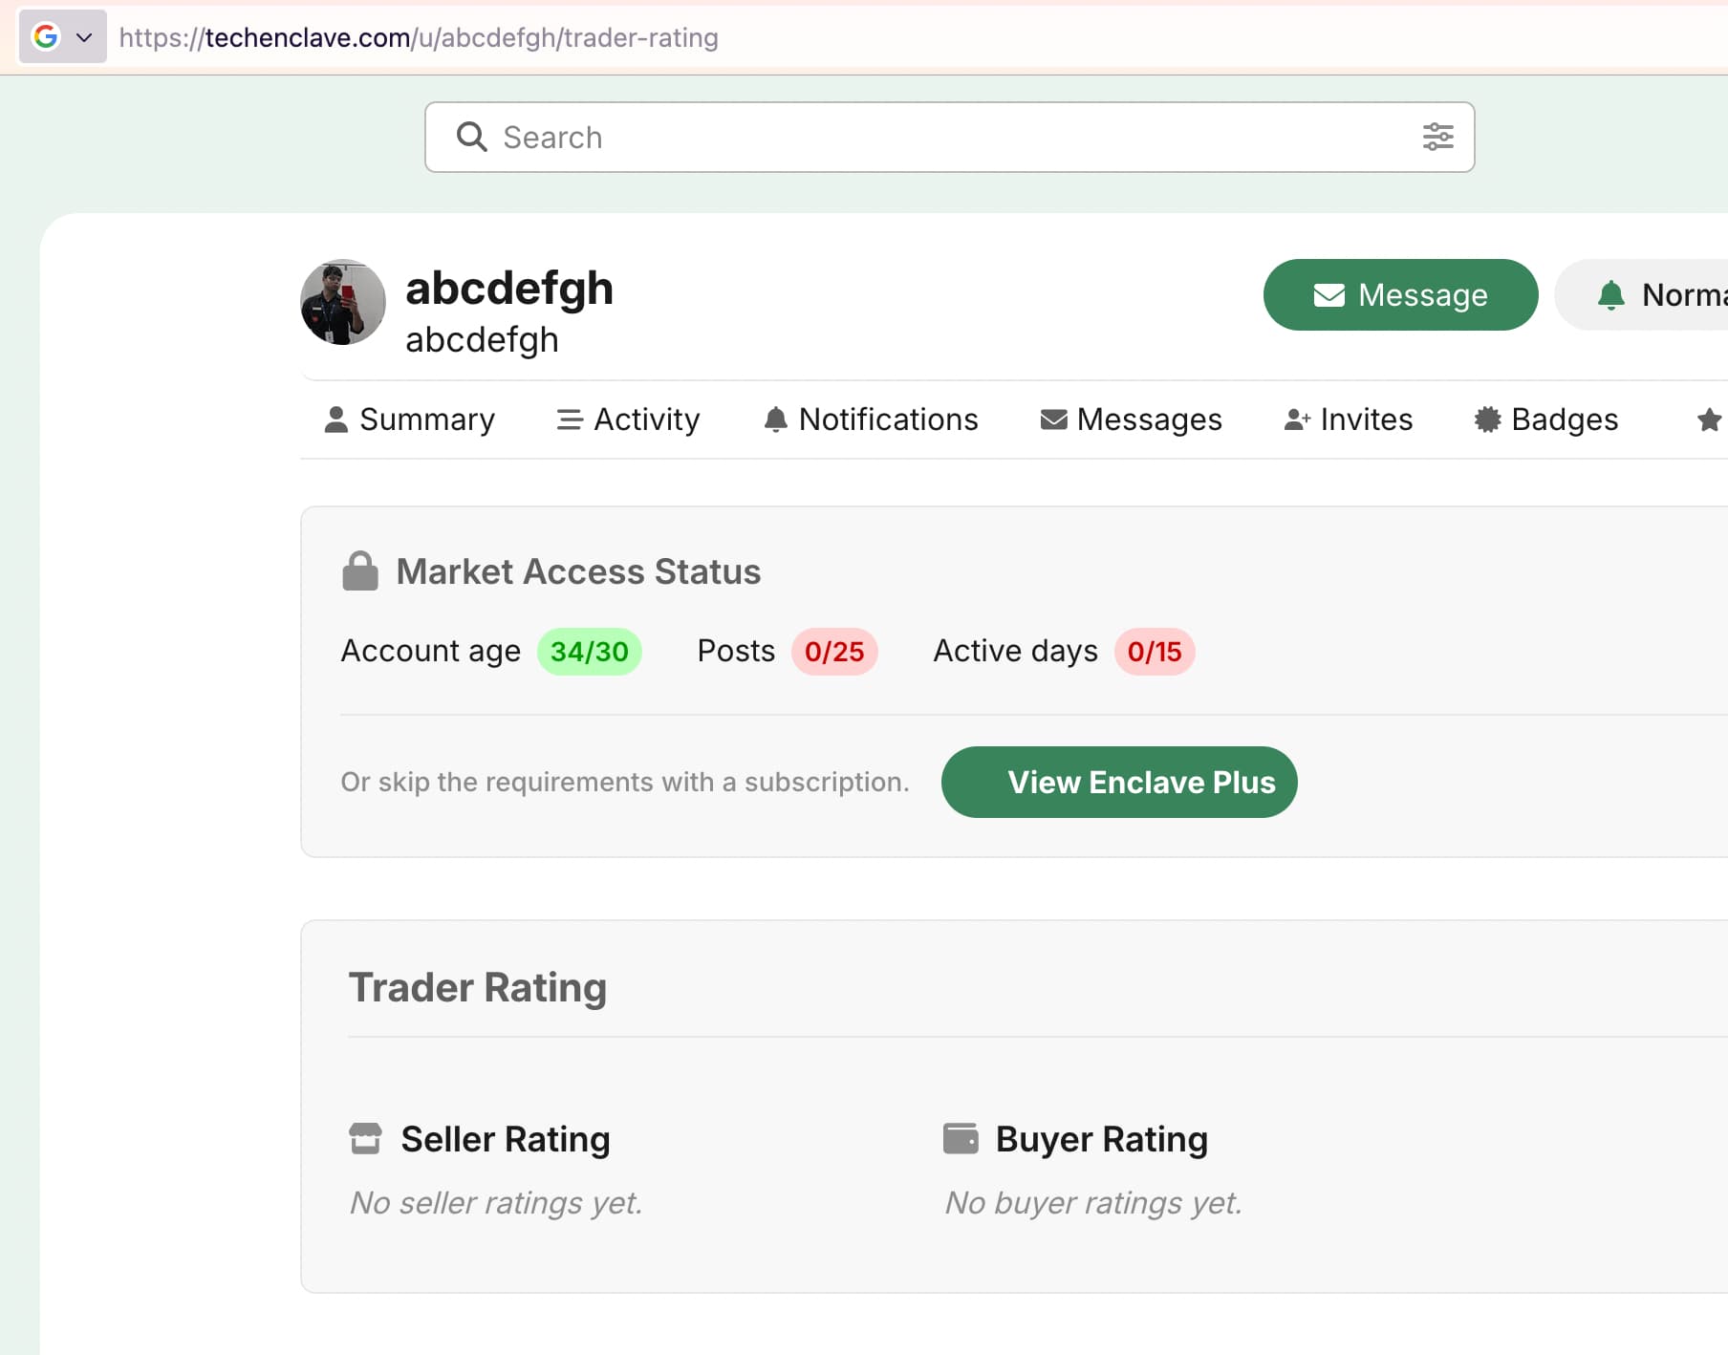Switch to the Activity tab
1728x1355 pixels.
(628, 419)
